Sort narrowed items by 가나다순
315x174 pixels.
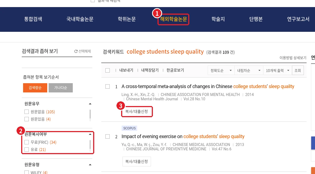click(x=61, y=88)
